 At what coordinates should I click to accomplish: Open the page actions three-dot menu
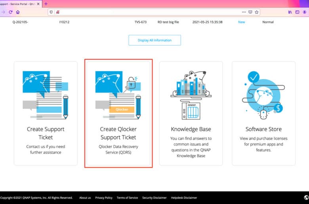point(244,12)
